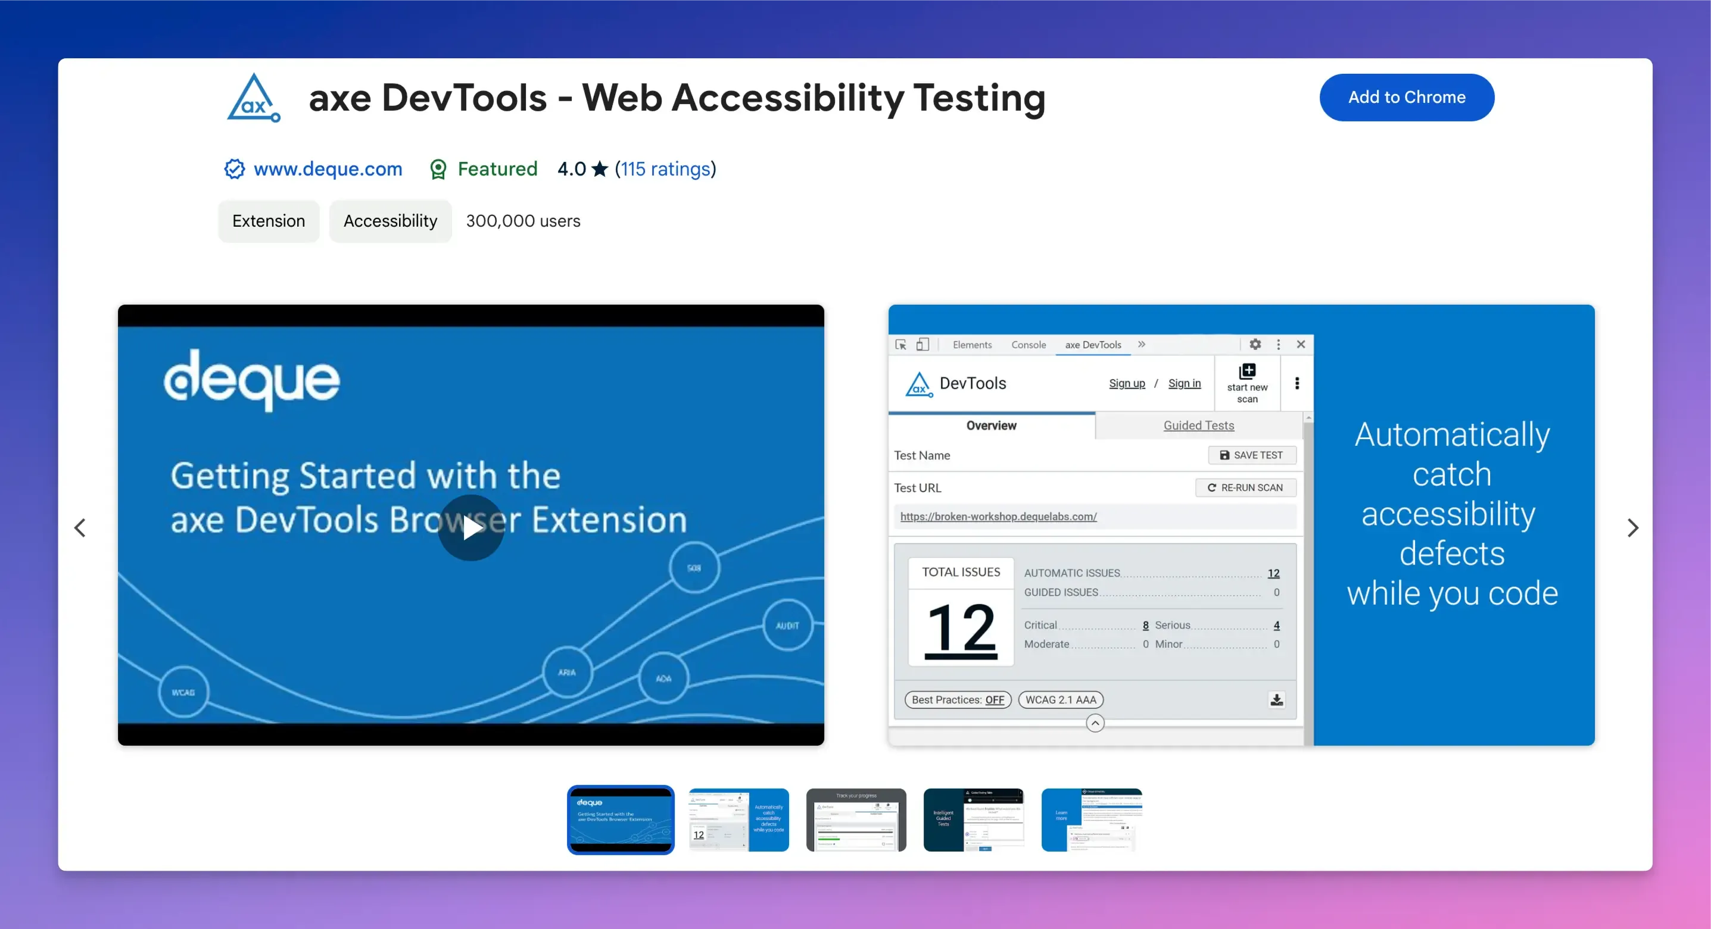This screenshot has width=1711, height=929.
Task: Click the export download icon
Action: [x=1276, y=699]
